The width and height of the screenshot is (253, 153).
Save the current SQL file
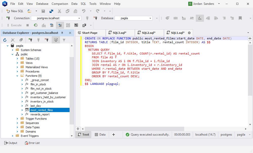pos(43,11)
